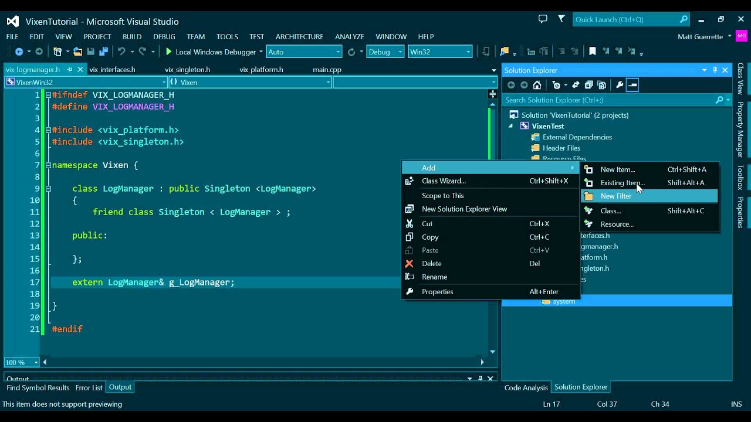The width and height of the screenshot is (751, 422).
Task: Click the Undo arrow icon
Action: click(x=121, y=52)
